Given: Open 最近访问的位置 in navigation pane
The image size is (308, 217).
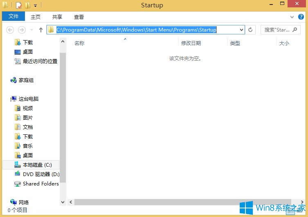Looking at the screenshot, I should (40, 61).
